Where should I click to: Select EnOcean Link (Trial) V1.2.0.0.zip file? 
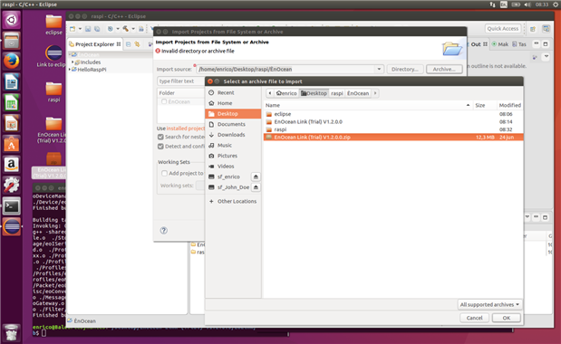[393, 138]
